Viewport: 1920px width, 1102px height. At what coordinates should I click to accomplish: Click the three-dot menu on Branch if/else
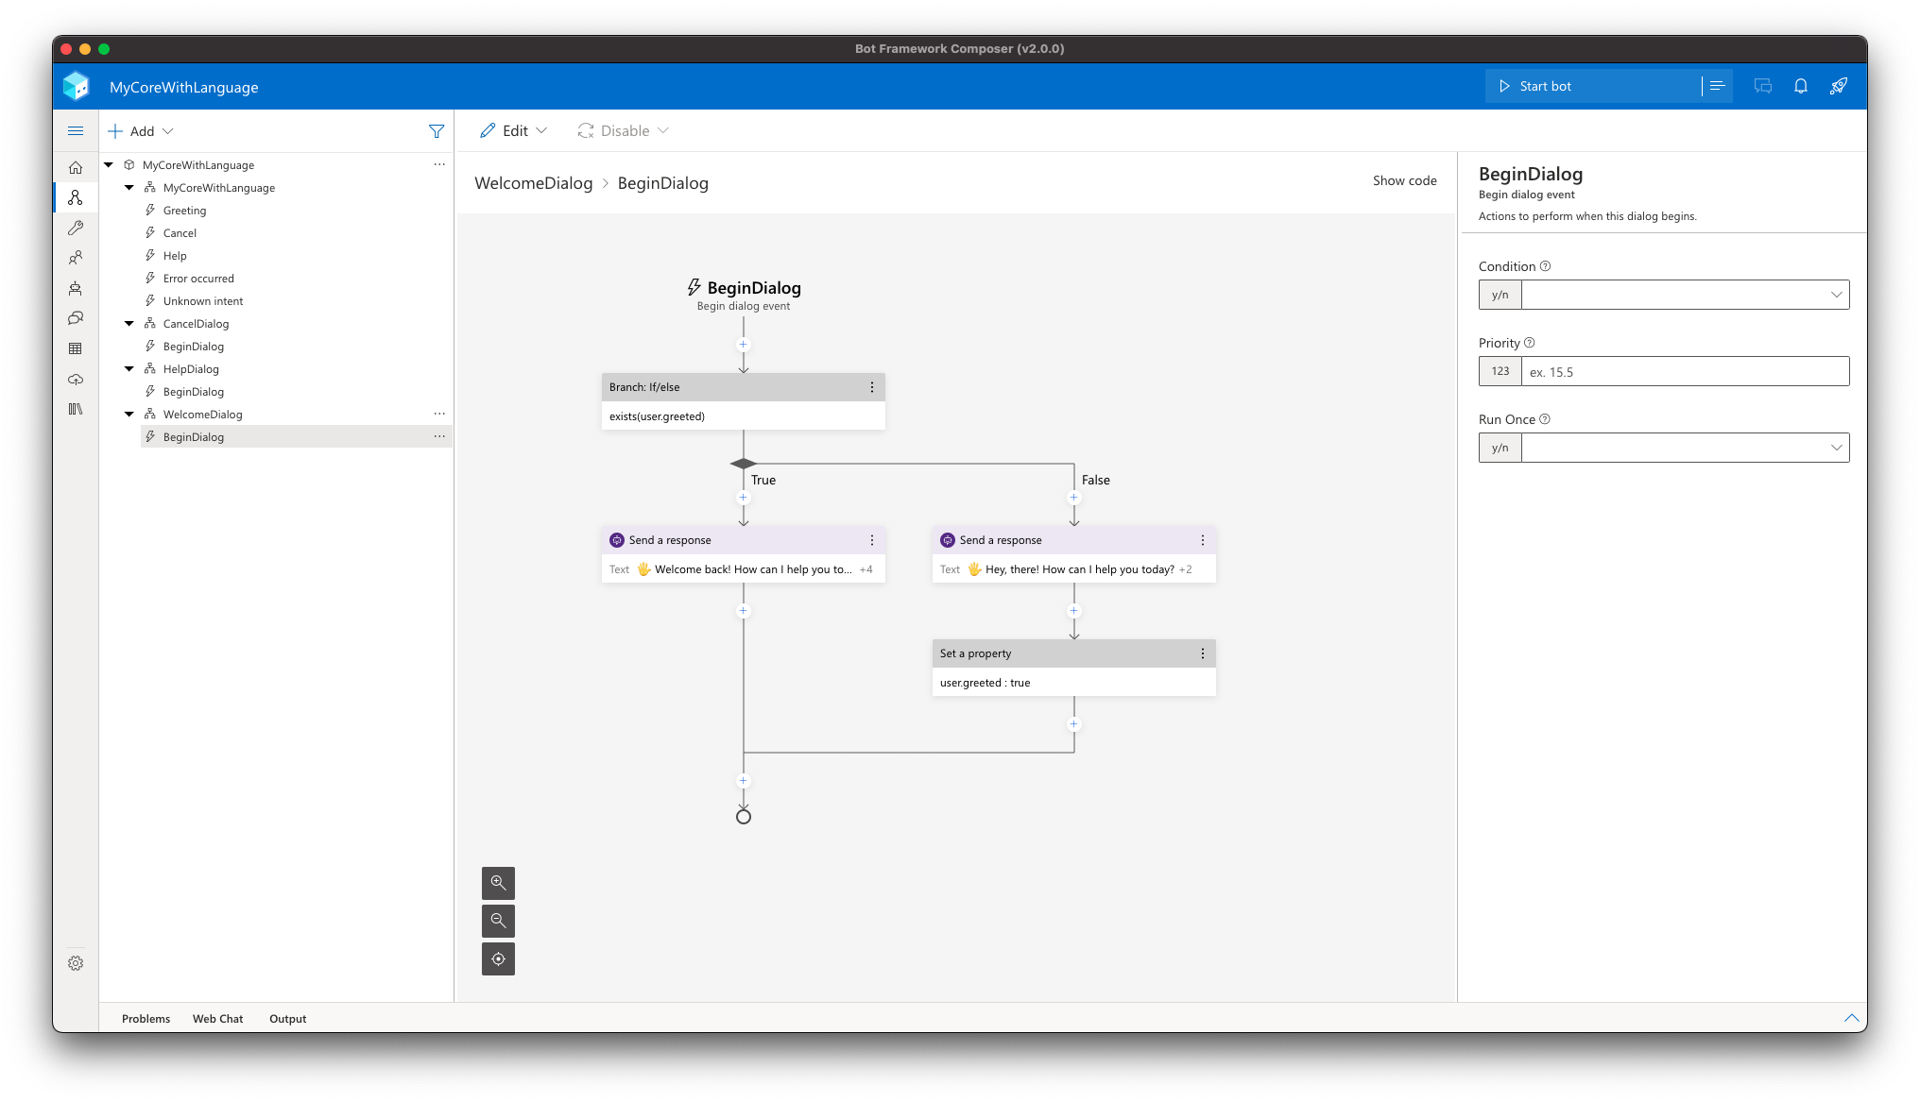pos(870,386)
